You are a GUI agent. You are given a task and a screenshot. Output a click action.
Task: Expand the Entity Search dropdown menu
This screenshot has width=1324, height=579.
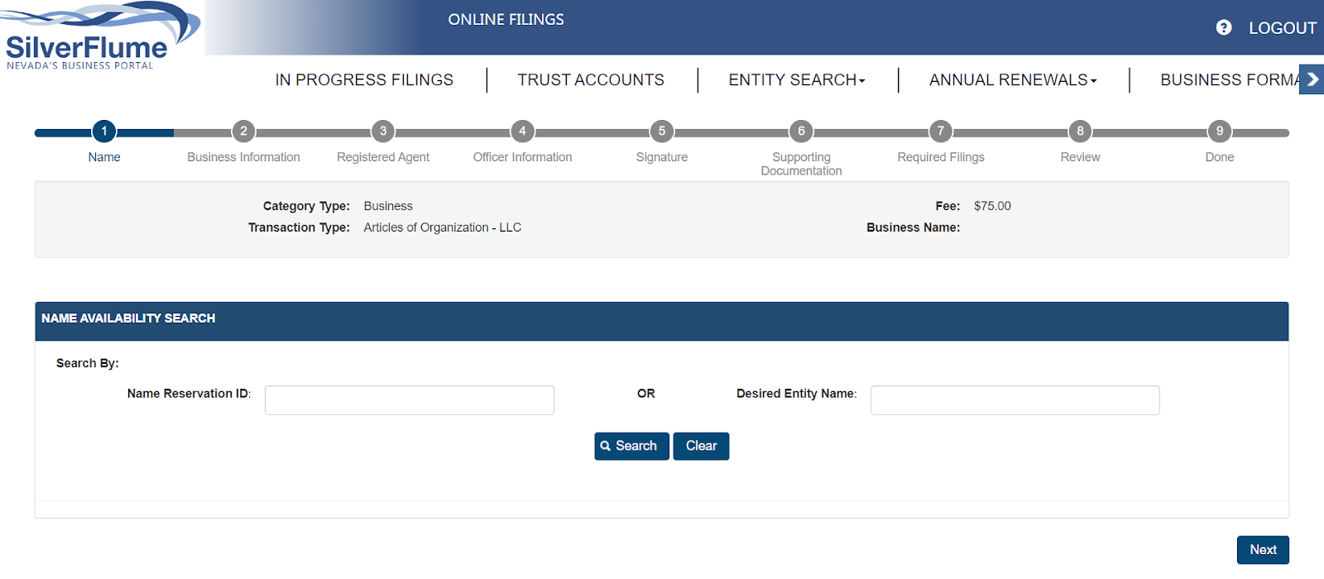coord(797,80)
